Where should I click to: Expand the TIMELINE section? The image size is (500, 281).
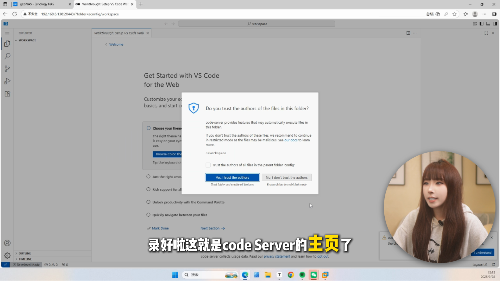[x=25, y=259]
